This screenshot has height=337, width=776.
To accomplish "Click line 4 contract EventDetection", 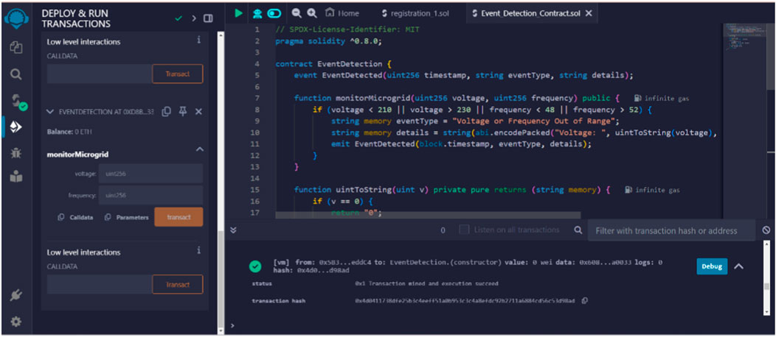I will (333, 64).
